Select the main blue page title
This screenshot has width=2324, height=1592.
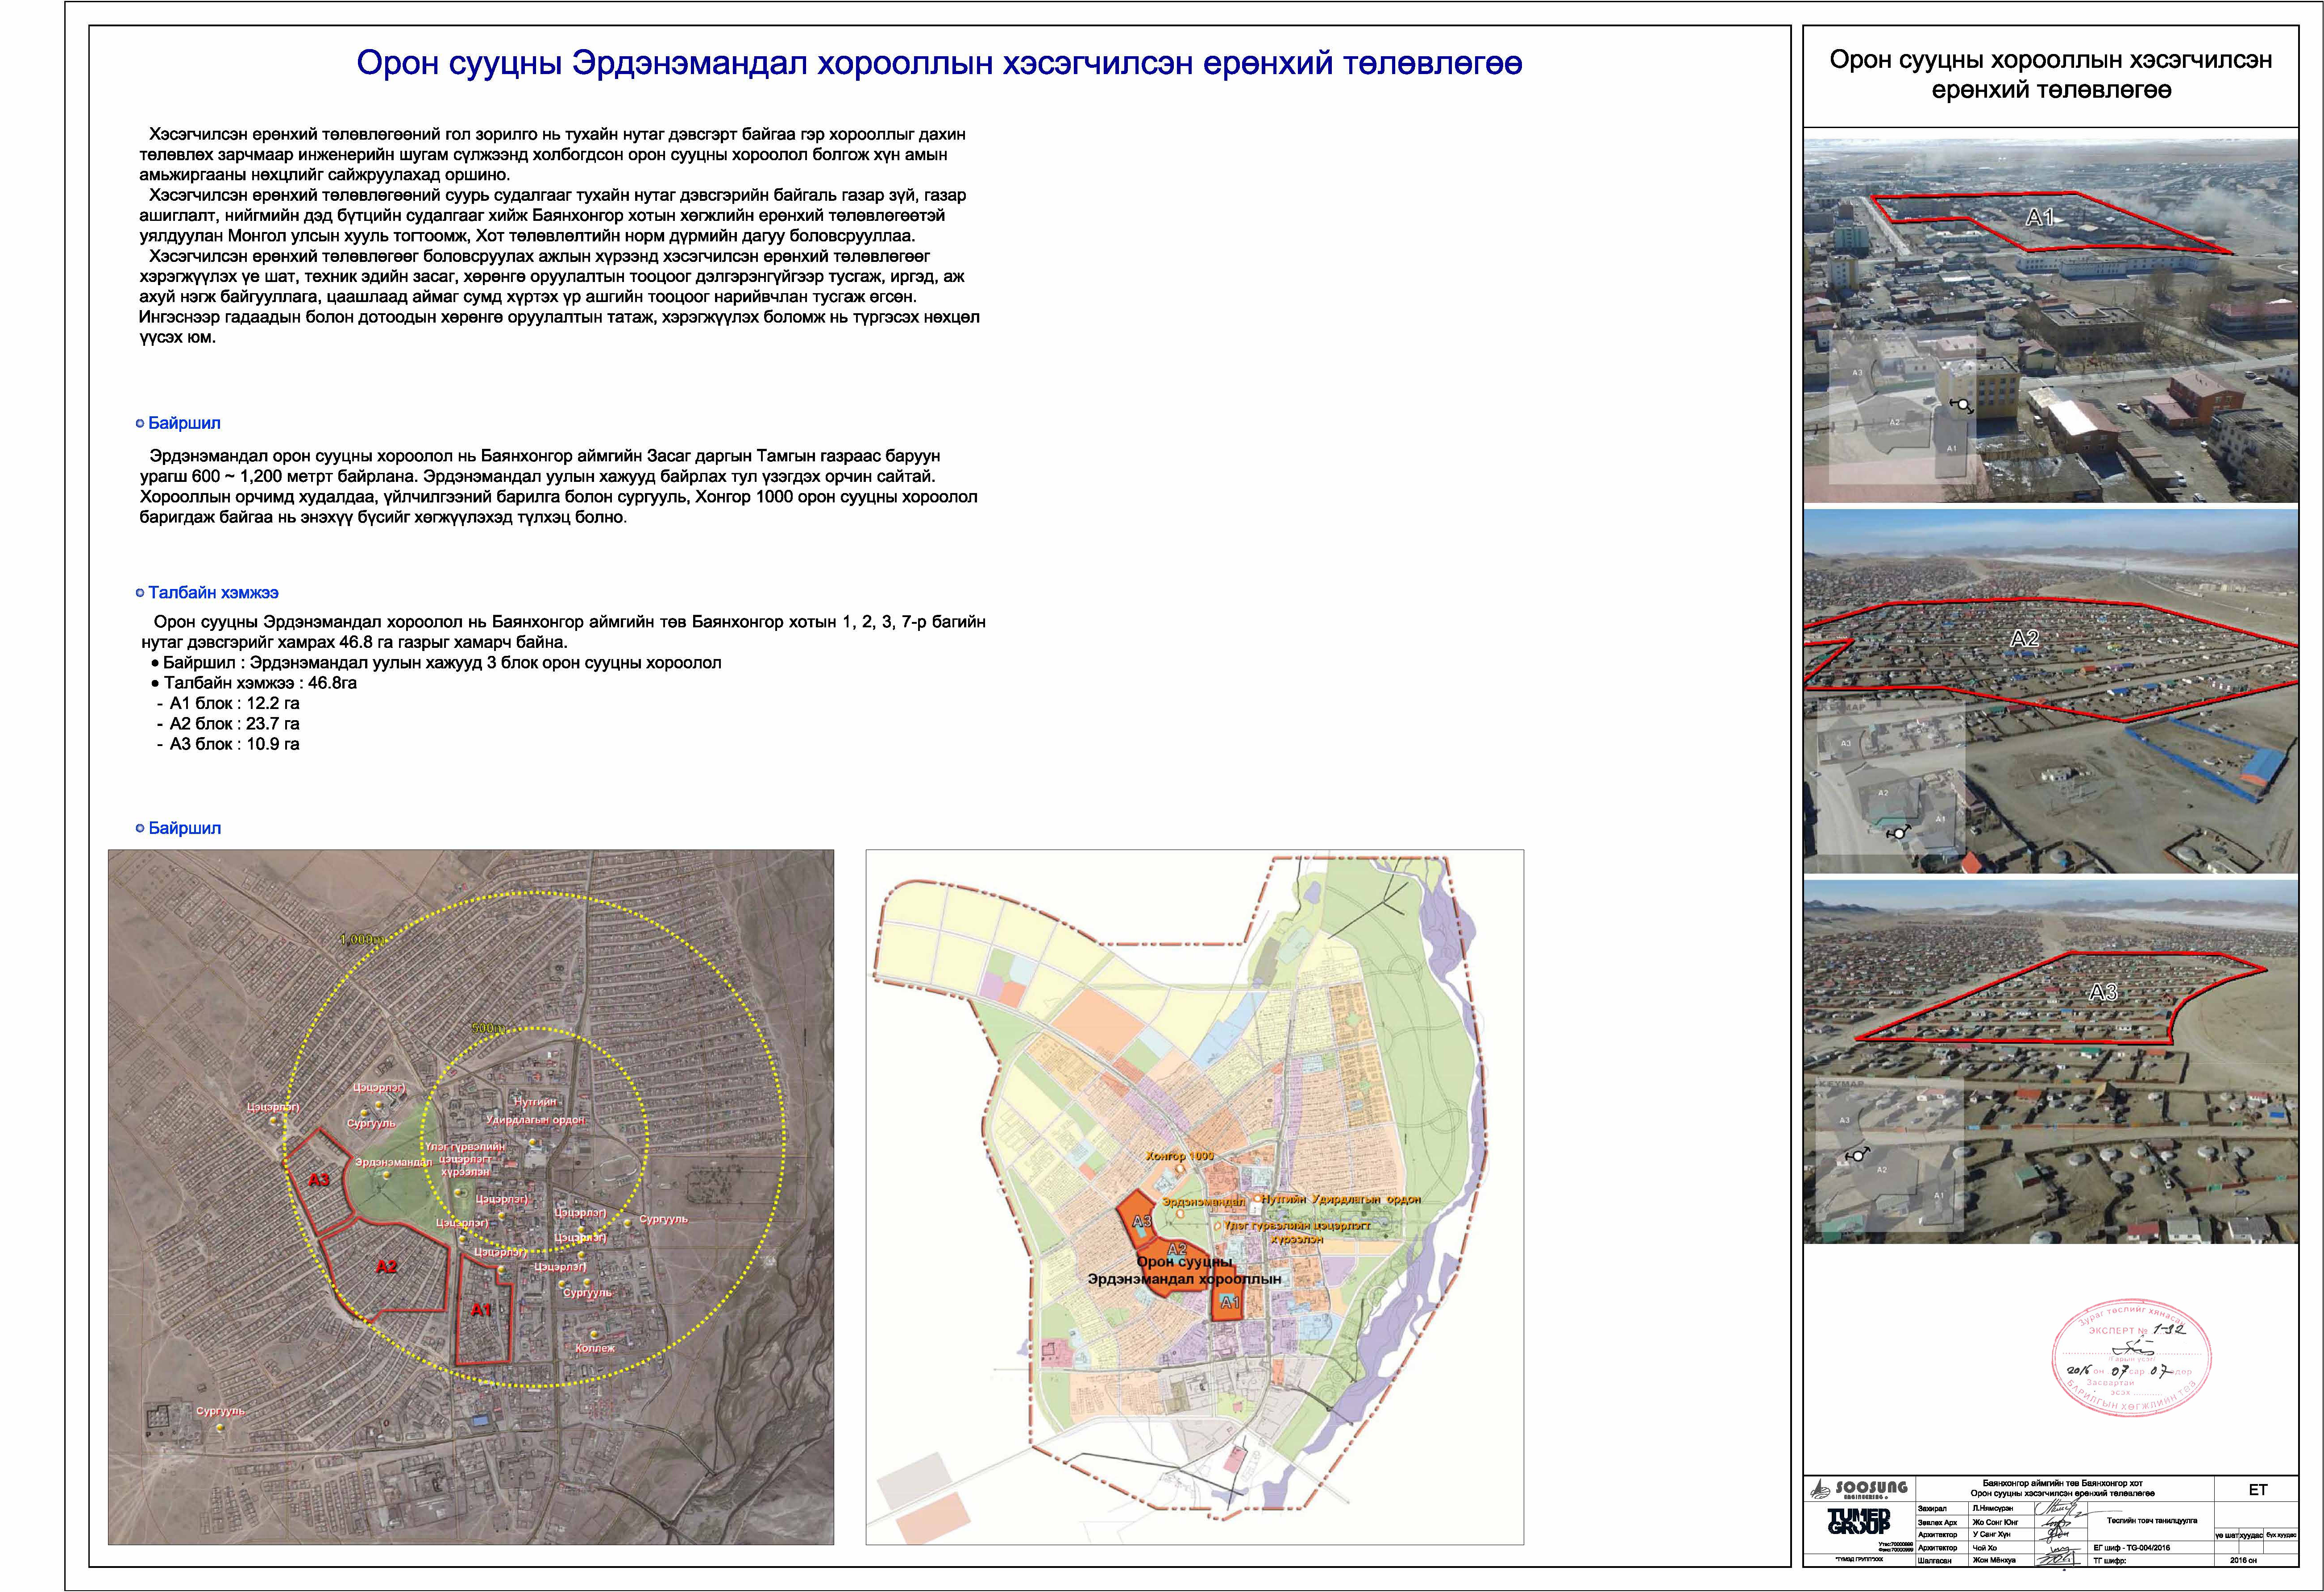click(939, 63)
